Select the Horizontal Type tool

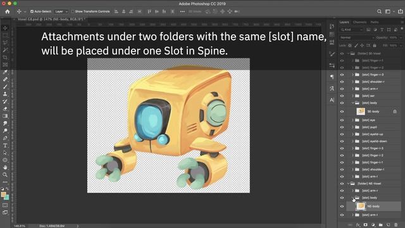coord(5,146)
